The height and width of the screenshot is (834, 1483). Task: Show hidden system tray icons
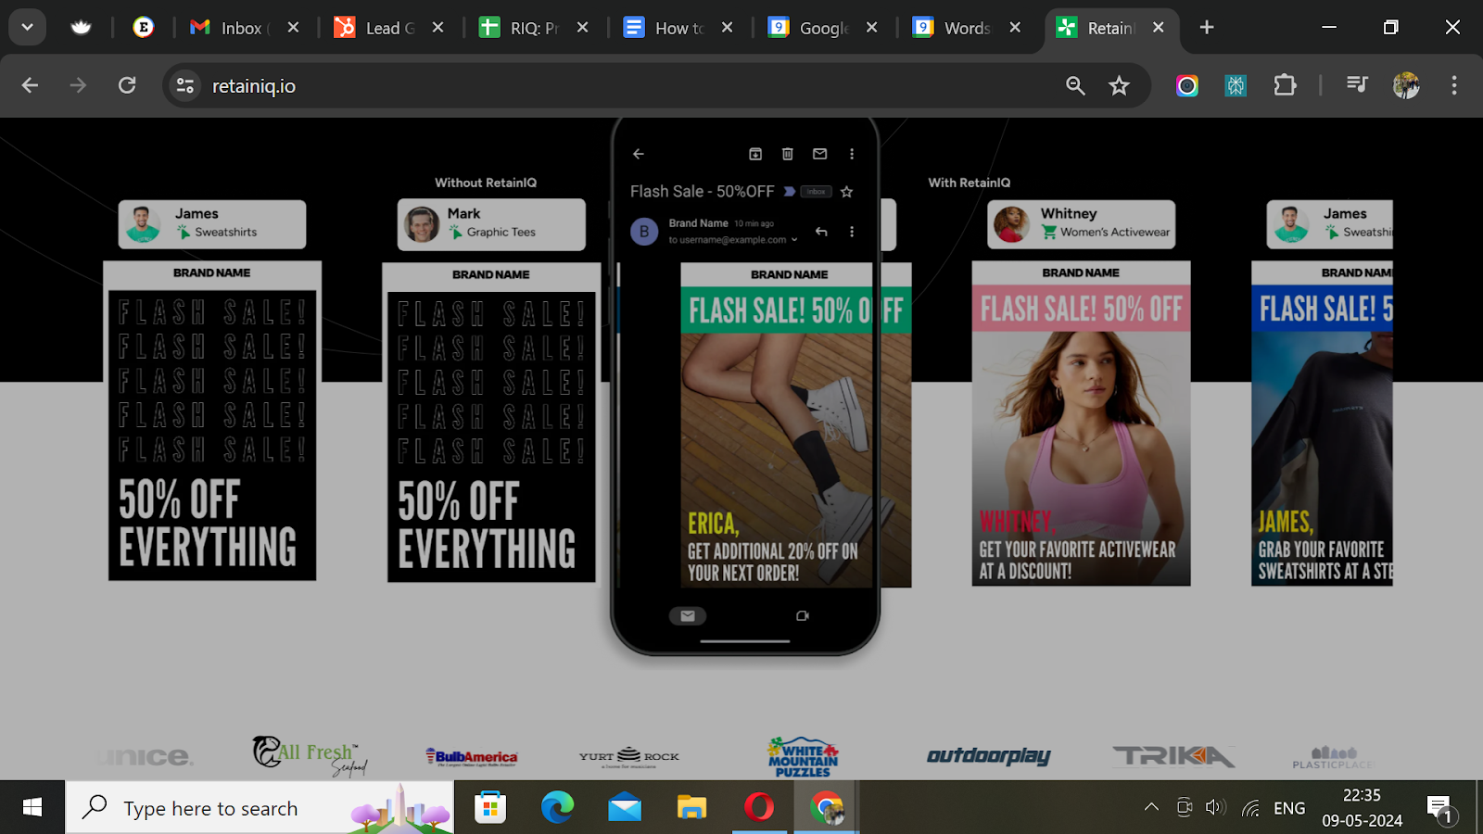(x=1151, y=808)
